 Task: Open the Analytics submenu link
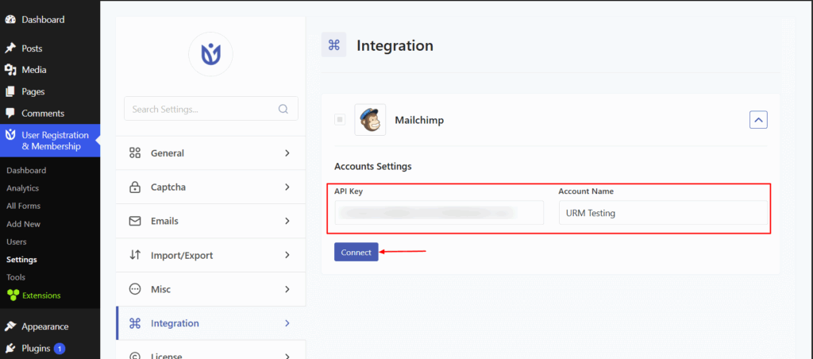tap(23, 187)
